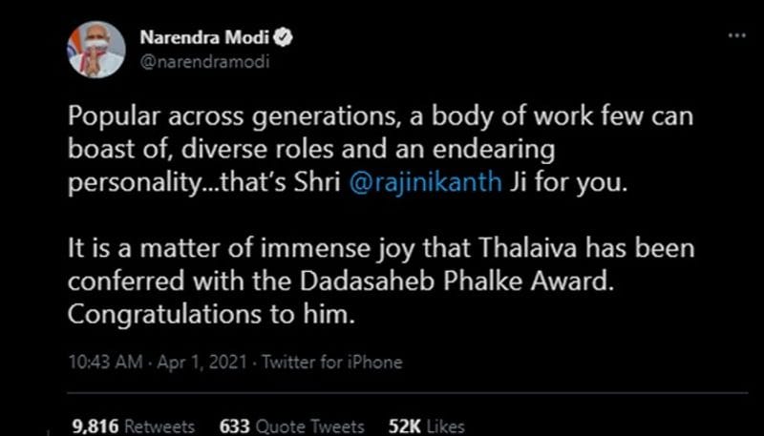Open the Twitter for iPhone source link

click(332, 363)
